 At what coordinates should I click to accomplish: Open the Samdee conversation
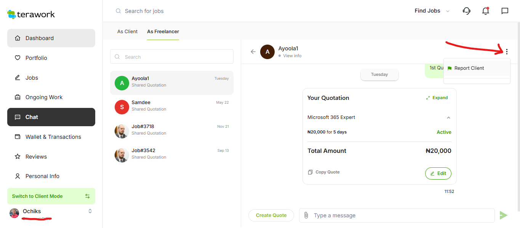(x=171, y=106)
